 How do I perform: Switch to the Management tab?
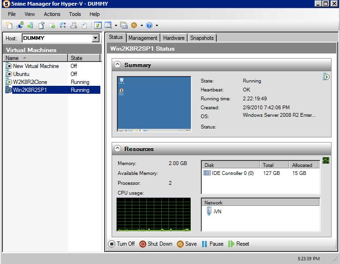pos(143,38)
